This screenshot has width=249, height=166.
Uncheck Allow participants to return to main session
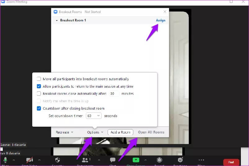[x=39, y=86]
